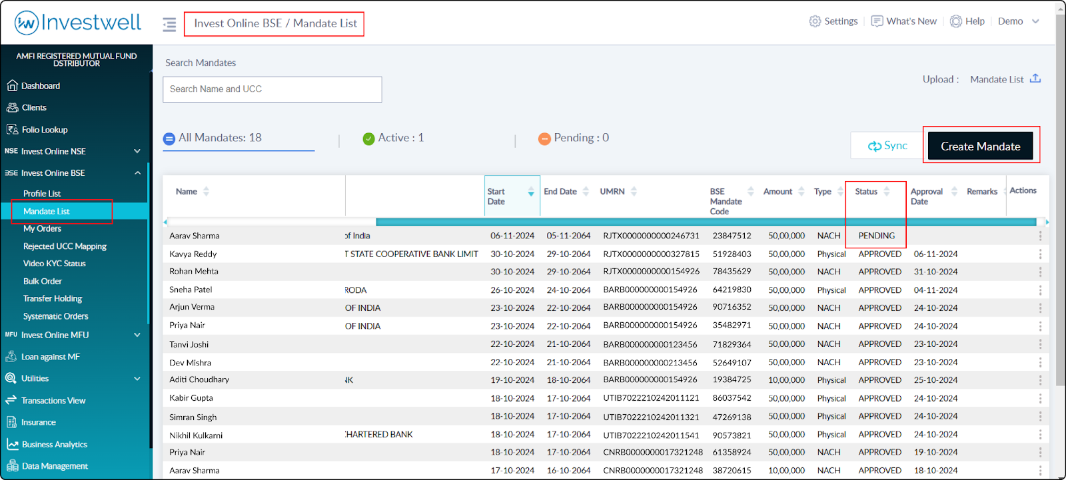This screenshot has width=1066, height=480.
Task: Select the Kavya Reddy name cell
Action: [x=193, y=254]
